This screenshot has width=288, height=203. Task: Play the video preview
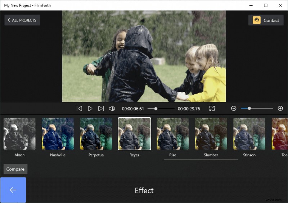click(90, 109)
